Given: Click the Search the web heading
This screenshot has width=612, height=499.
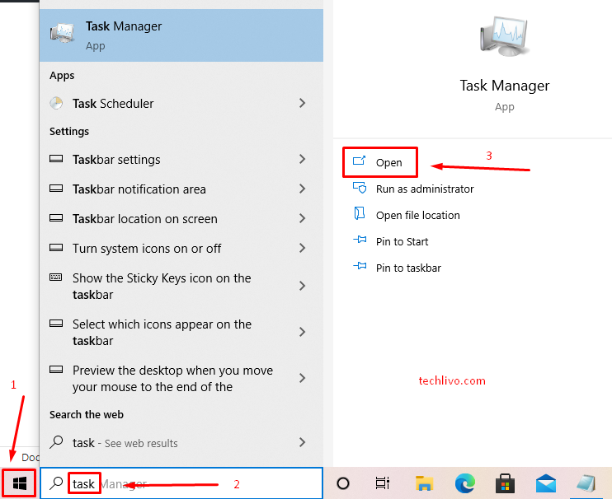Looking at the screenshot, I should pyautogui.click(x=87, y=414).
